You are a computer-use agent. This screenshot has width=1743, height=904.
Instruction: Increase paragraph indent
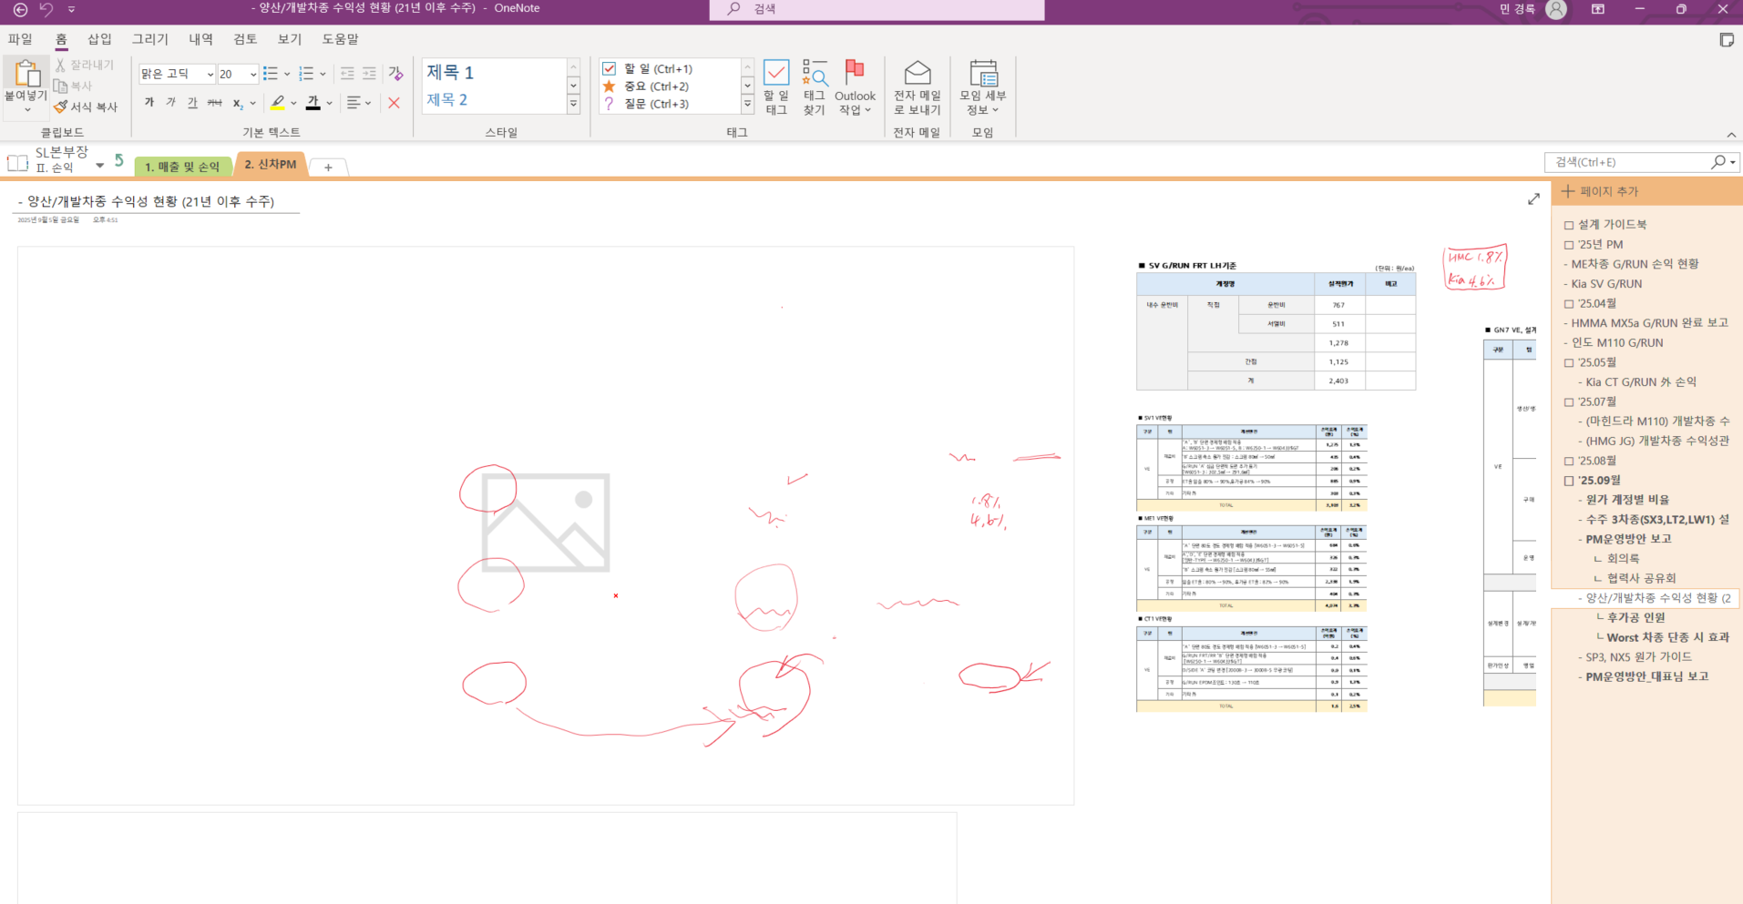[369, 74]
